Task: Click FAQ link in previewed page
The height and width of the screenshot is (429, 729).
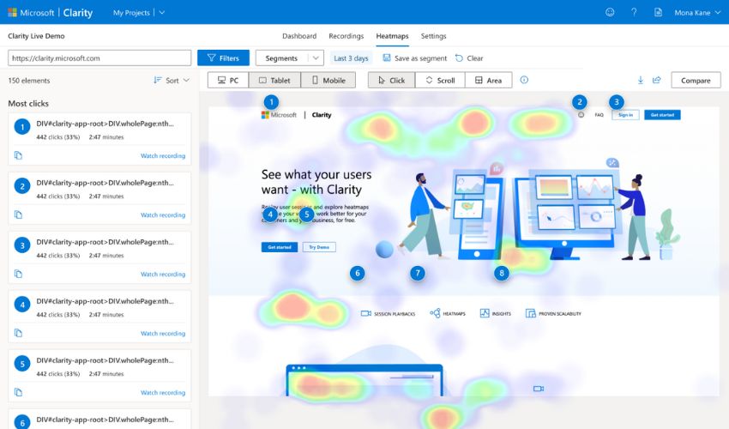Action: [599, 115]
